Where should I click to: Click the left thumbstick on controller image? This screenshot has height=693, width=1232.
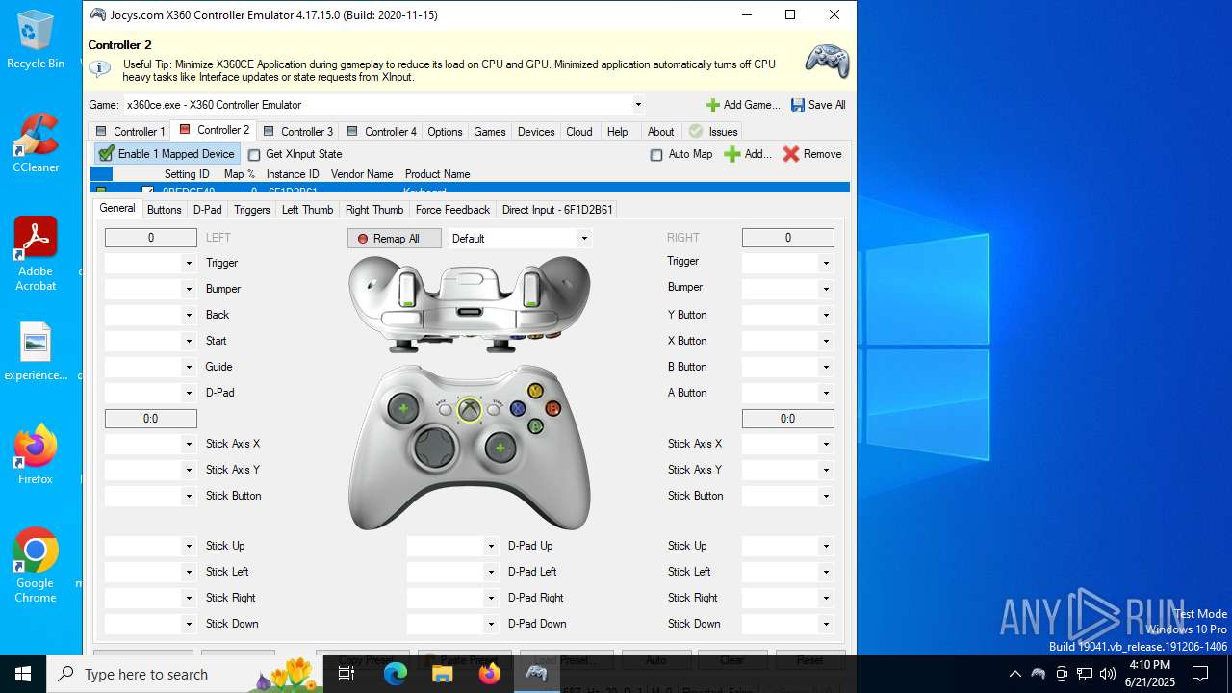402,409
